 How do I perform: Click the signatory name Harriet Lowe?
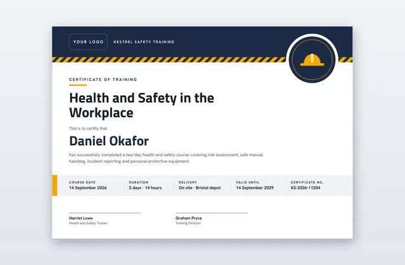tap(81, 218)
